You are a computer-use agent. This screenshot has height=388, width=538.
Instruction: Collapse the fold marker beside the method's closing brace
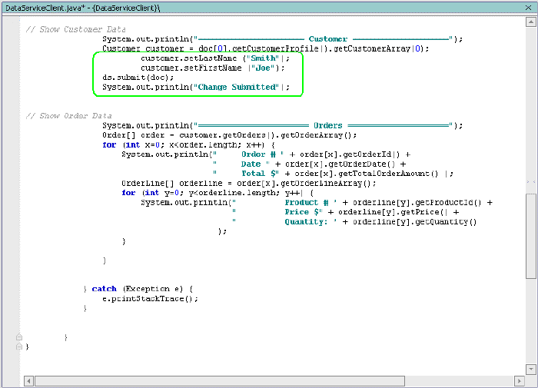[19, 337]
